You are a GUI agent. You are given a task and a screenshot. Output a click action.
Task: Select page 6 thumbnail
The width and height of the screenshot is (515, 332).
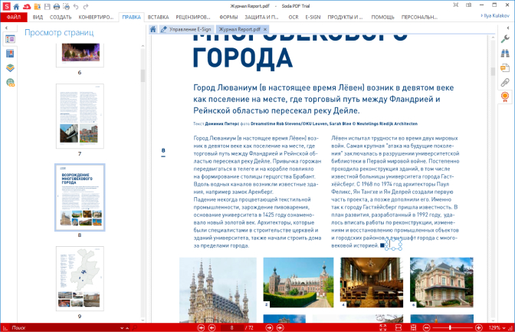(x=80, y=54)
